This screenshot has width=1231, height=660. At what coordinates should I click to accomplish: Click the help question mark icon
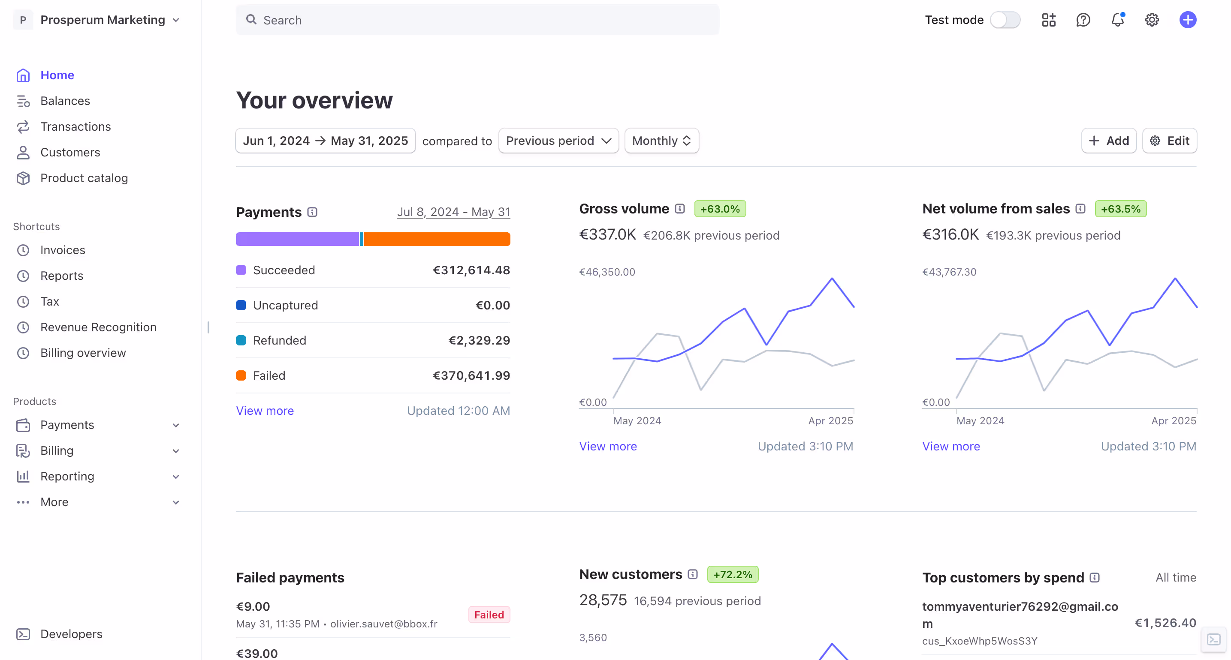[1083, 20]
